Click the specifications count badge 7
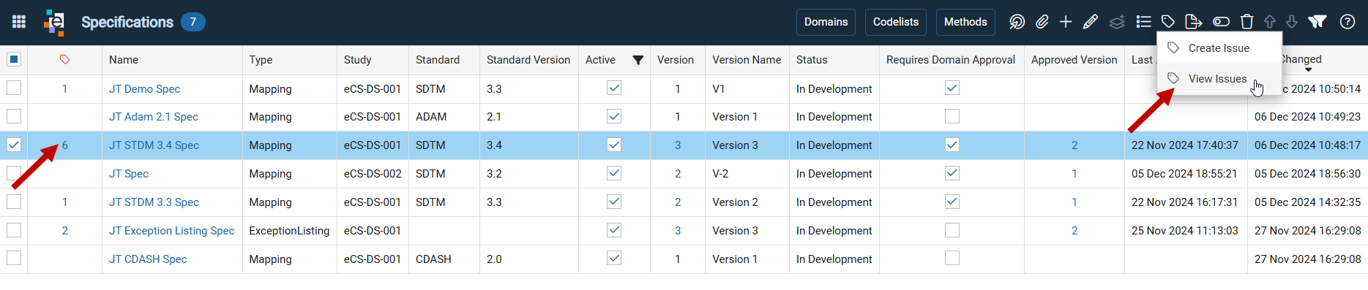Screen dimensions: 1368x290 [193, 22]
